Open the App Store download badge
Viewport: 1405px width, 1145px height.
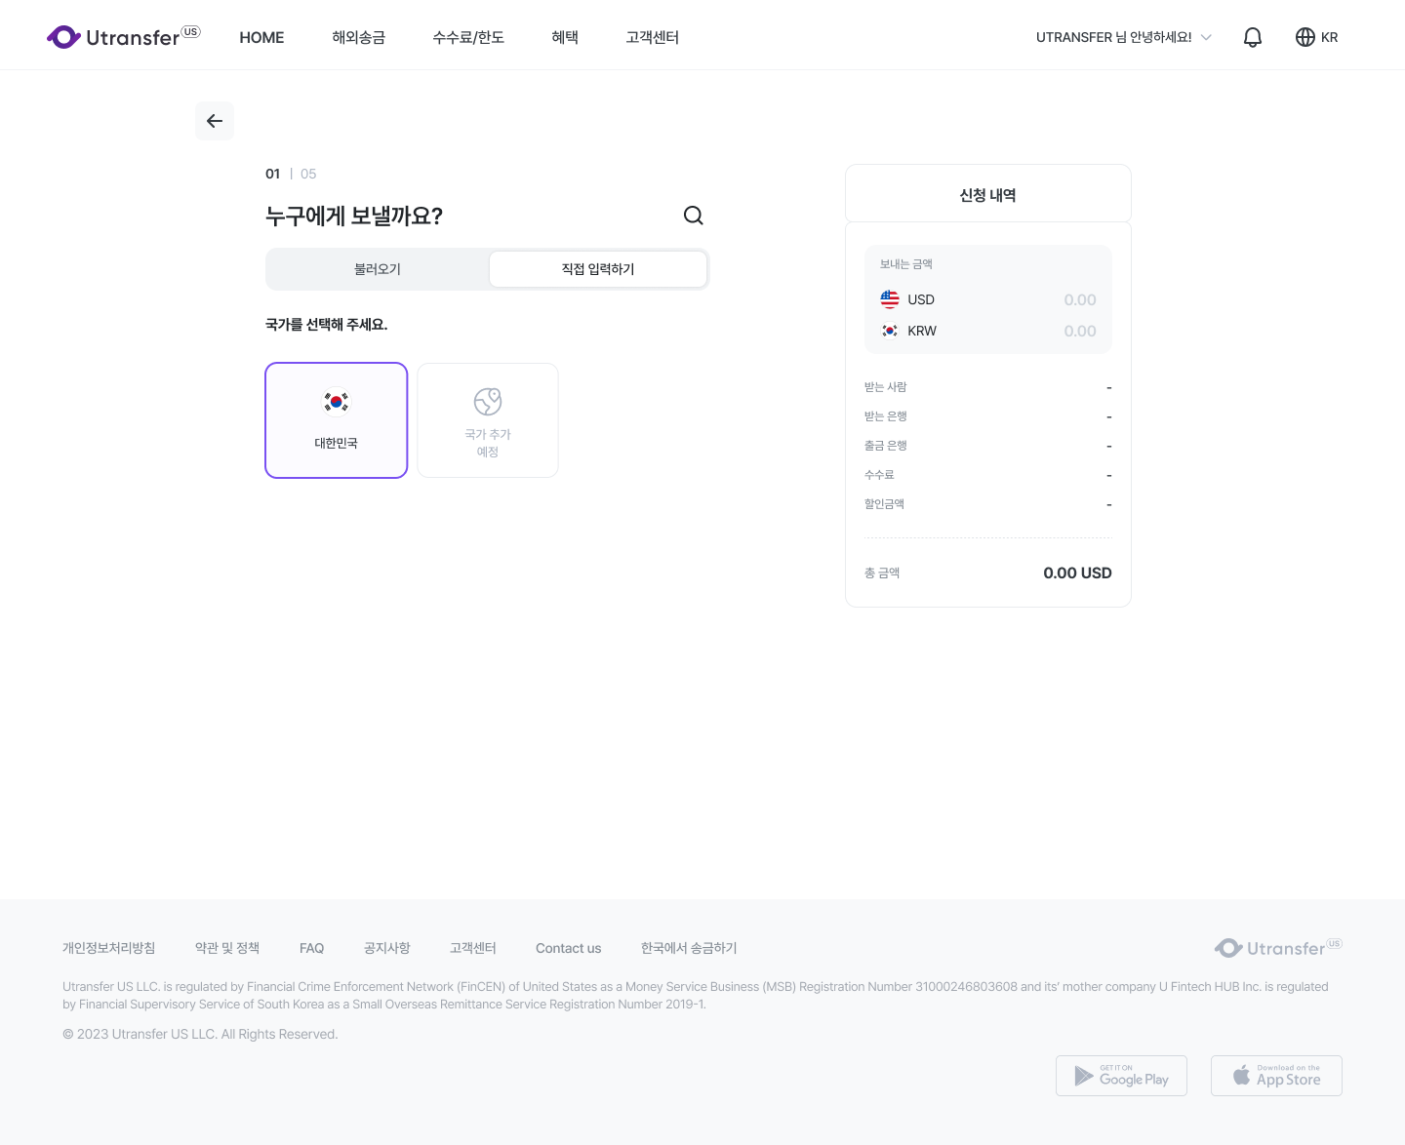(x=1276, y=1076)
